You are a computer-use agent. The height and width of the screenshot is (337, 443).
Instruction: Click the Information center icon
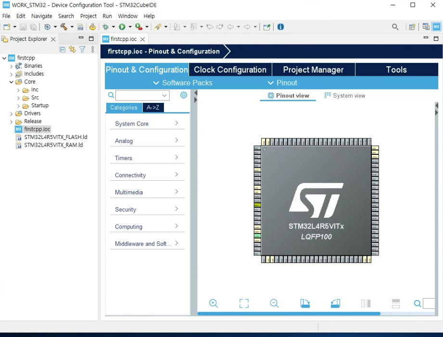coord(280,27)
